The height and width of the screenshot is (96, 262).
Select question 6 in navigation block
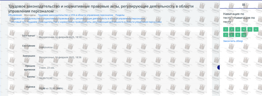[256, 30]
